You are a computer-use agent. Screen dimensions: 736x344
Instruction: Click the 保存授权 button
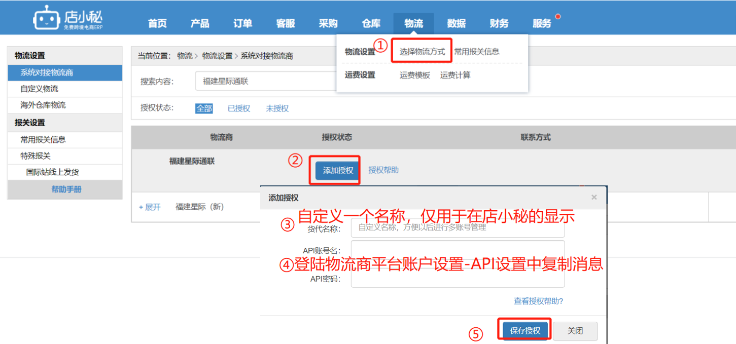[x=525, y=331]
